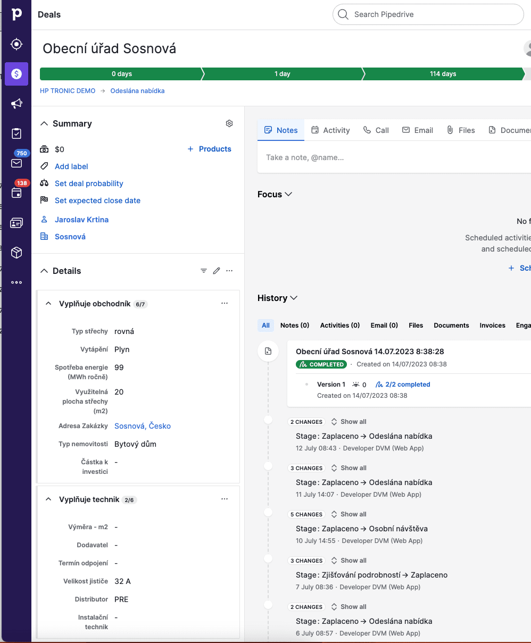
Task: Open calendar activities icon with 138 badge
Action: point(16,193)
